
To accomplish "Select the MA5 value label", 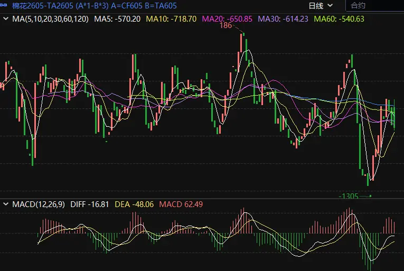I will pos(117,18).
